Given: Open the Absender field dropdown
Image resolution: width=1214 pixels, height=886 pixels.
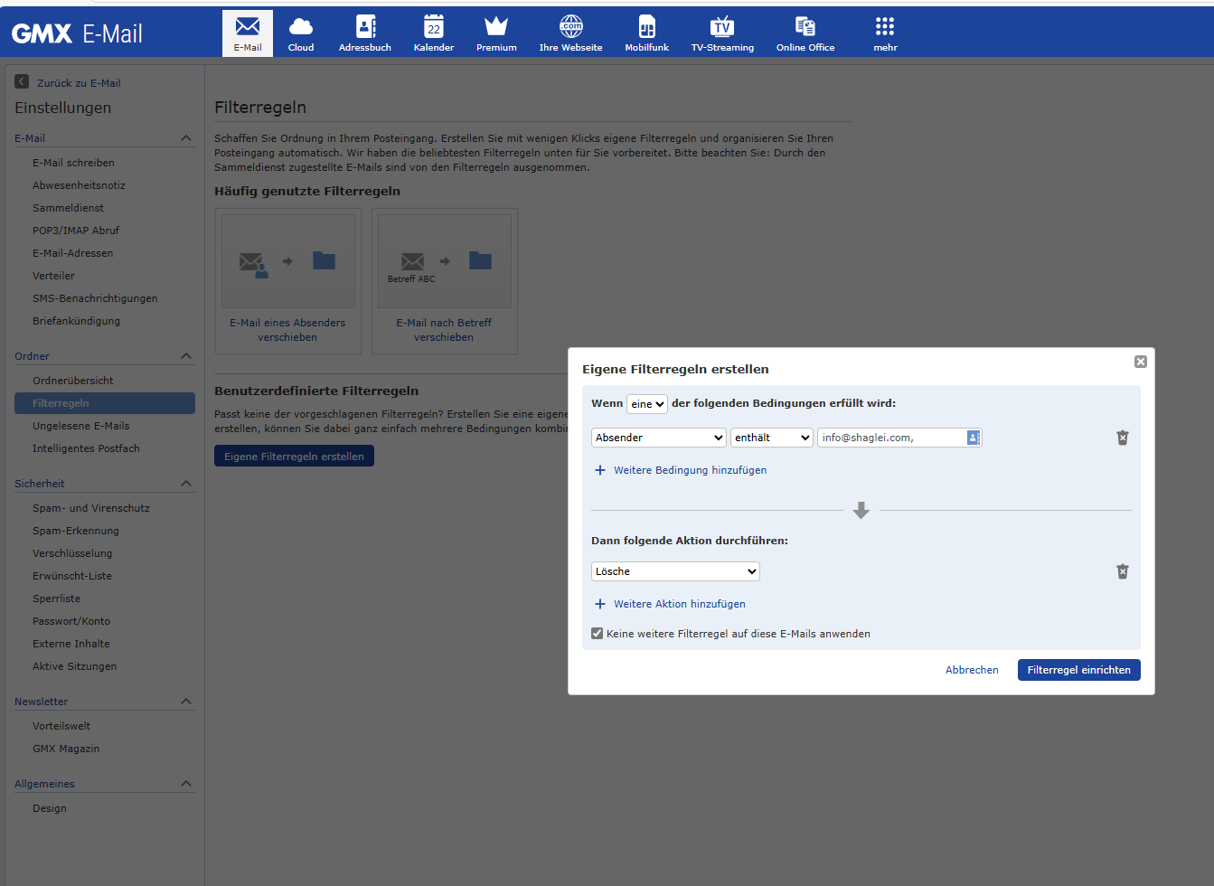Looking at the screenshot, I should pos(659,438).
